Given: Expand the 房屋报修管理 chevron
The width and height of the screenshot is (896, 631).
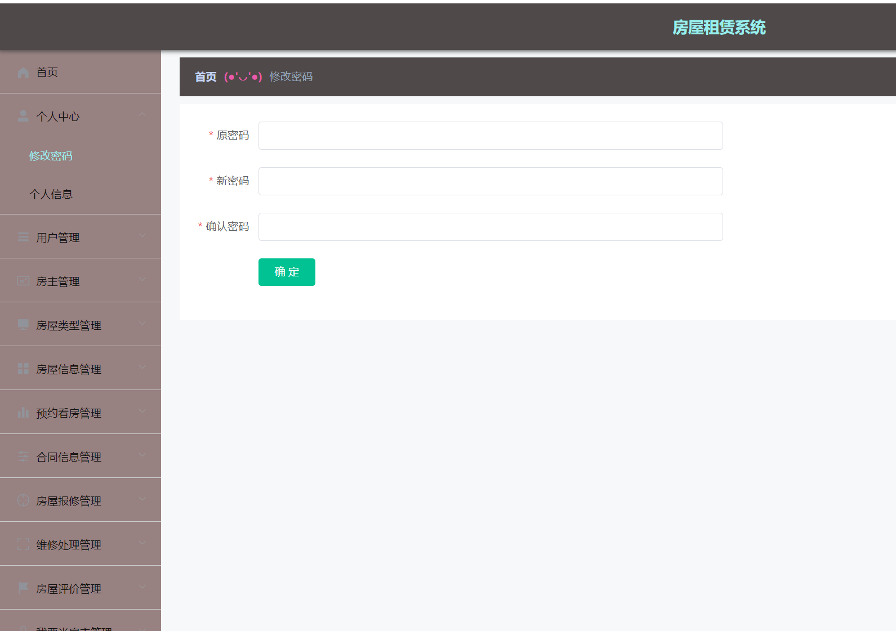Looking at the screenshot, I should pyautogui.click(x=142, y=499).
